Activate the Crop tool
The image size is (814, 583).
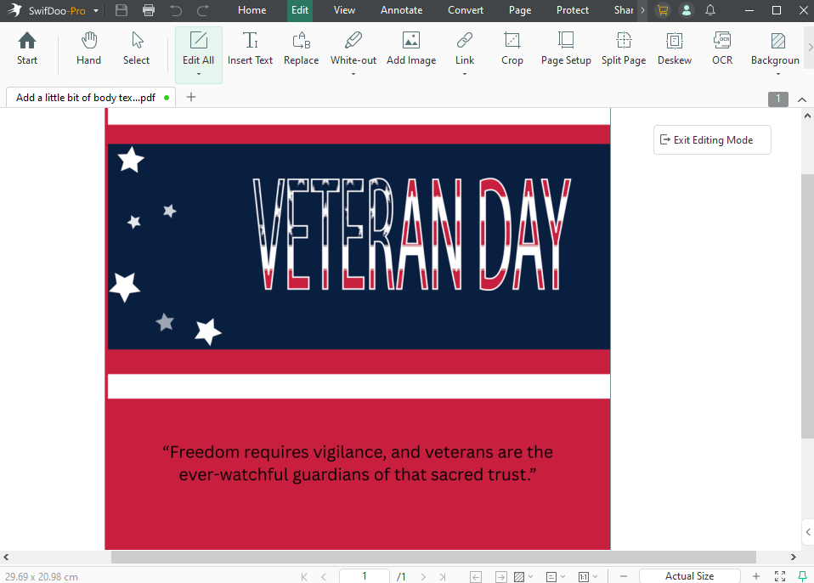click(x=512, y=48)
